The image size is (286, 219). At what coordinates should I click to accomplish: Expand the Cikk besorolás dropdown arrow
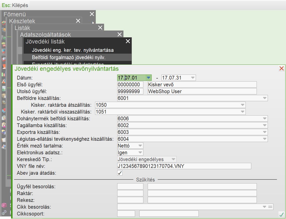264,207
